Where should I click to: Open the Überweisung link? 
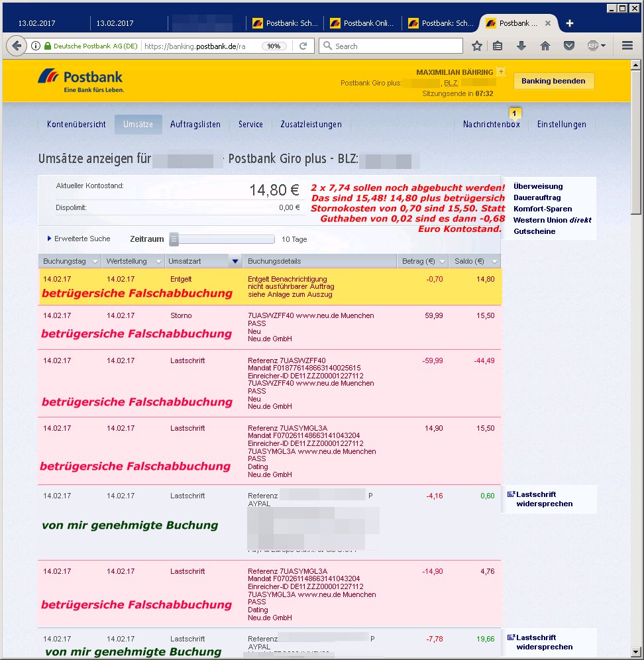pyautogui.click(x=538, y=186)
